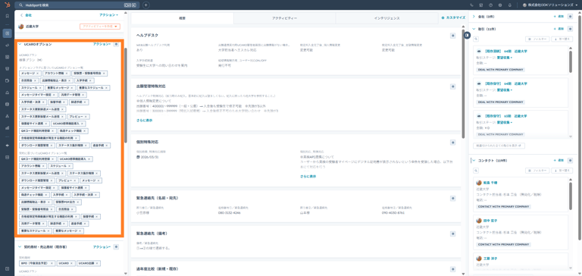Viewport: 582px width, 276px height.
Task: Click 追加 in the right 会社 panel
Action: (559, 17)
